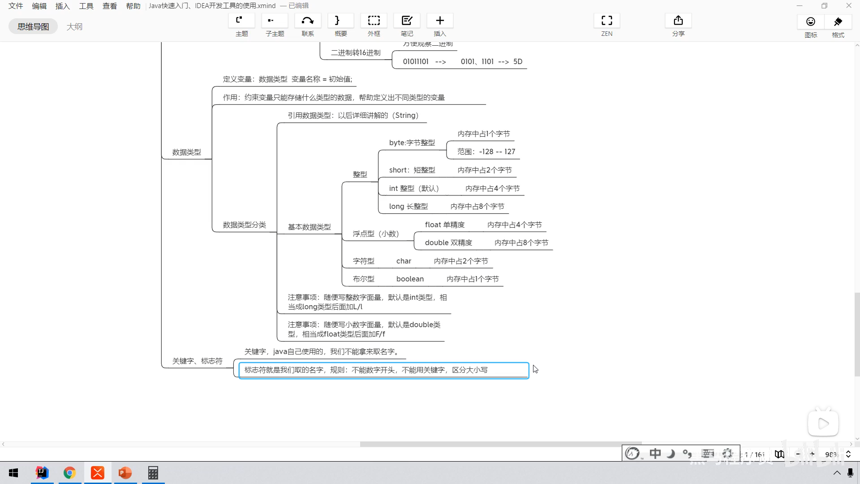The image size is (860, 484).
Task: Click the 分享 share icon
Action: (678, 21)
